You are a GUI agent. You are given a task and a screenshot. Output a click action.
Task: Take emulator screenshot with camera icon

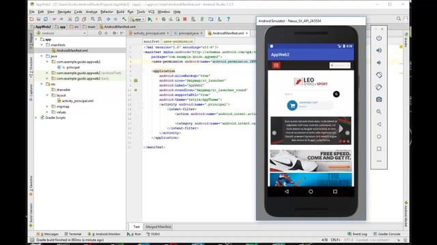tap(379, 99)
